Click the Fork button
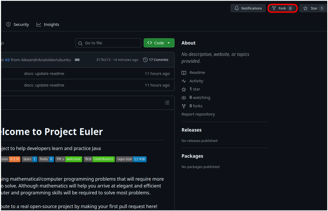Screen dimensions: 328x211 [x=282, y=8]
